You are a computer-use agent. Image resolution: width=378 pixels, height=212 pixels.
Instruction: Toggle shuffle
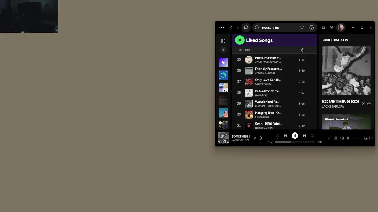(x=277, y=136)
